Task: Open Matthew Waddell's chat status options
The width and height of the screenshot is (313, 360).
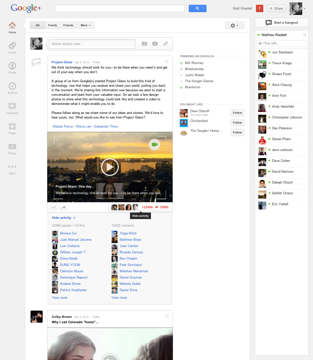Action: 304,35
